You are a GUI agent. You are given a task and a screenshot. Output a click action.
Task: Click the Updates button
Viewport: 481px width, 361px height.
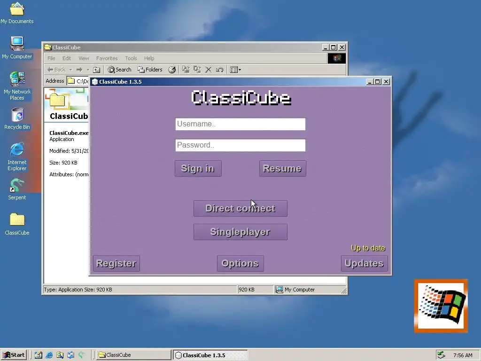(x=364, y=263)
